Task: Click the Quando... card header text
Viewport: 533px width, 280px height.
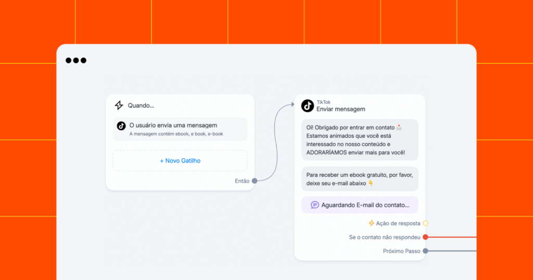Action: [x=141, y=105]
